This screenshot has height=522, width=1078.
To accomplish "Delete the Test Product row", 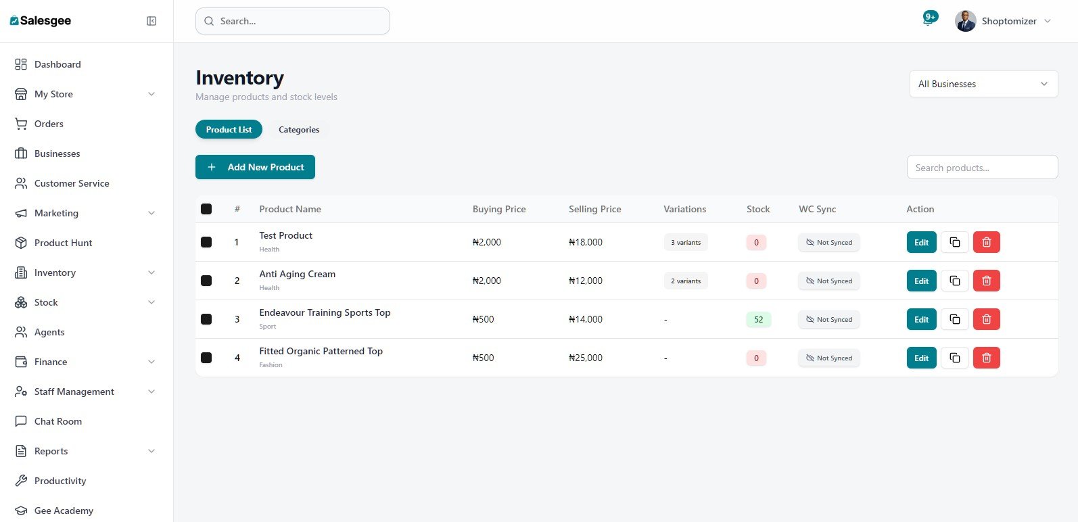I will point(987,242).
